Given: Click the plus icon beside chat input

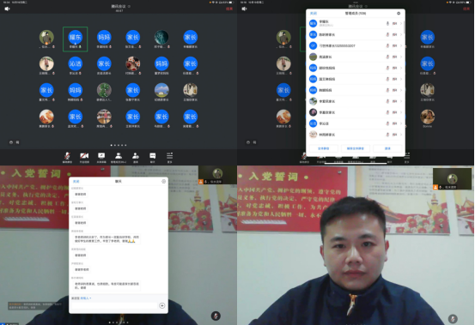Looking at the screenshot, I should coord(162,305).
